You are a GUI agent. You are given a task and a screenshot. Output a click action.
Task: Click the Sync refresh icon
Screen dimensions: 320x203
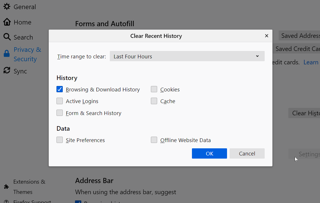[6, 71]
